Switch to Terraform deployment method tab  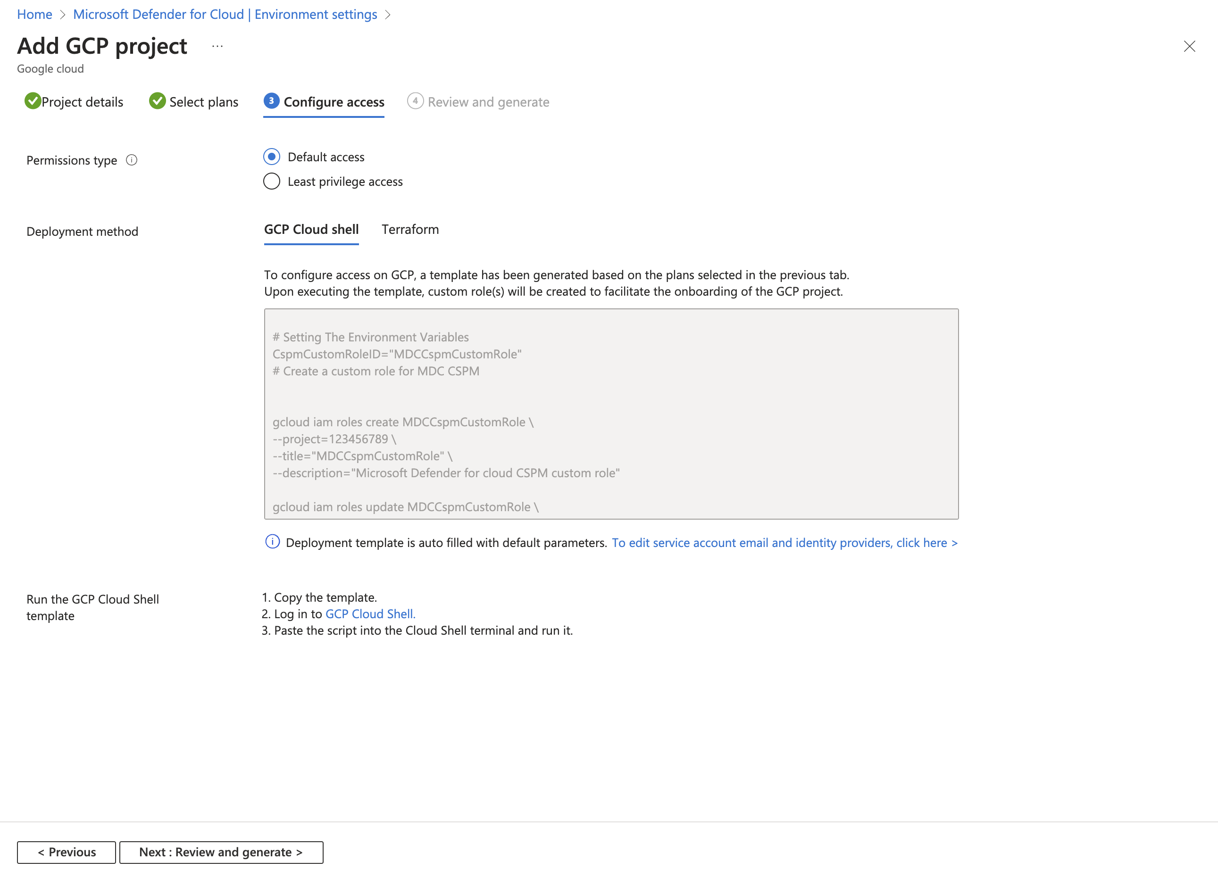409,229
